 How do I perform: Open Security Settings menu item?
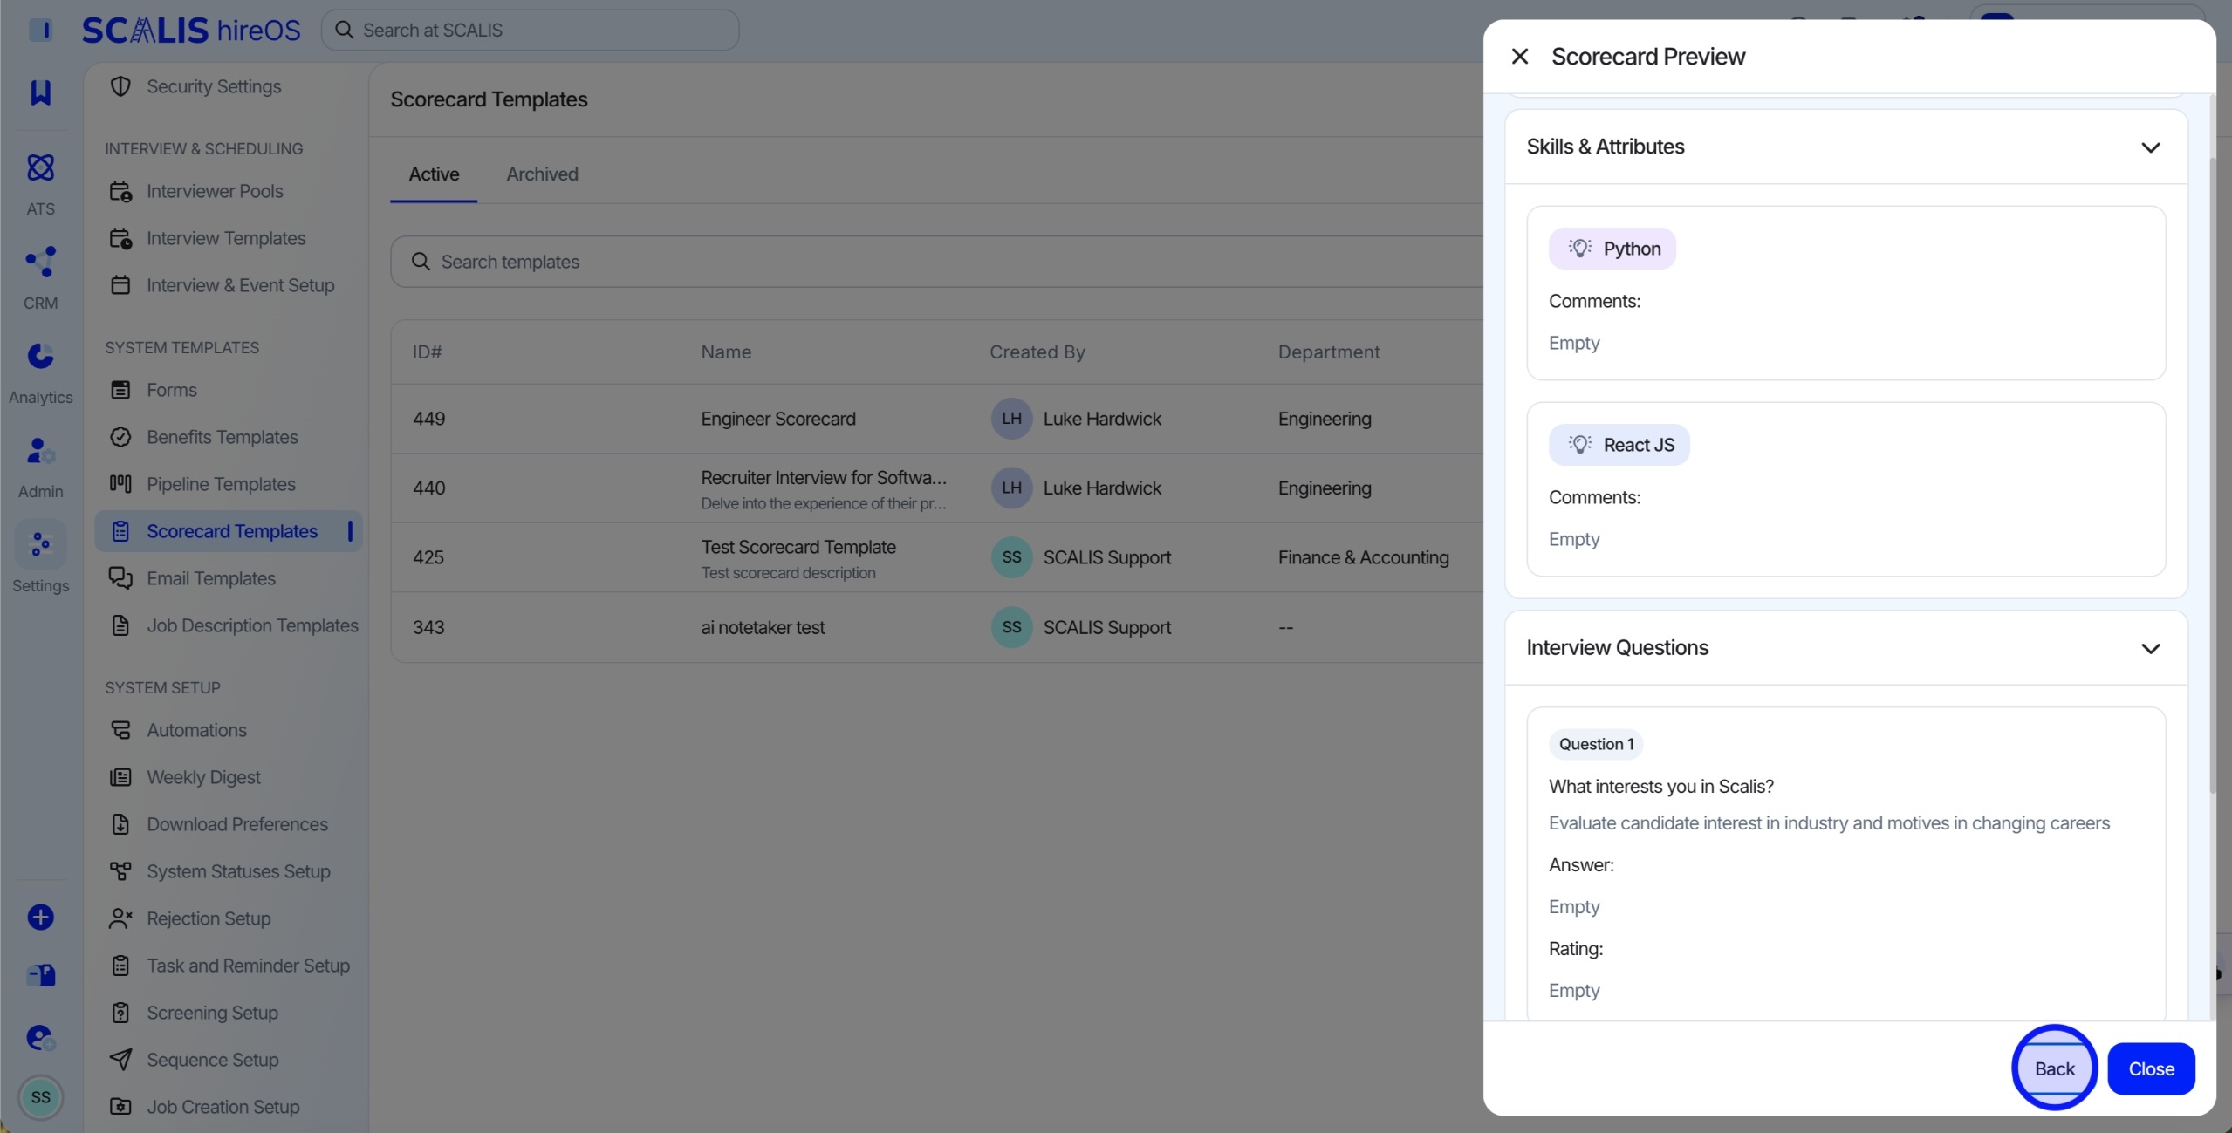(x=213, y=86)
